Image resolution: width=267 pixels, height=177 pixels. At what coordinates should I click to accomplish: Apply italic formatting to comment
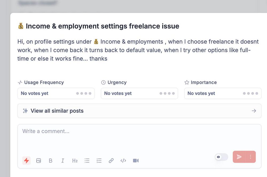pos(63,160)
